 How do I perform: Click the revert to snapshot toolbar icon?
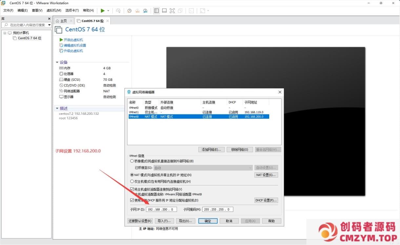(137, 10)
